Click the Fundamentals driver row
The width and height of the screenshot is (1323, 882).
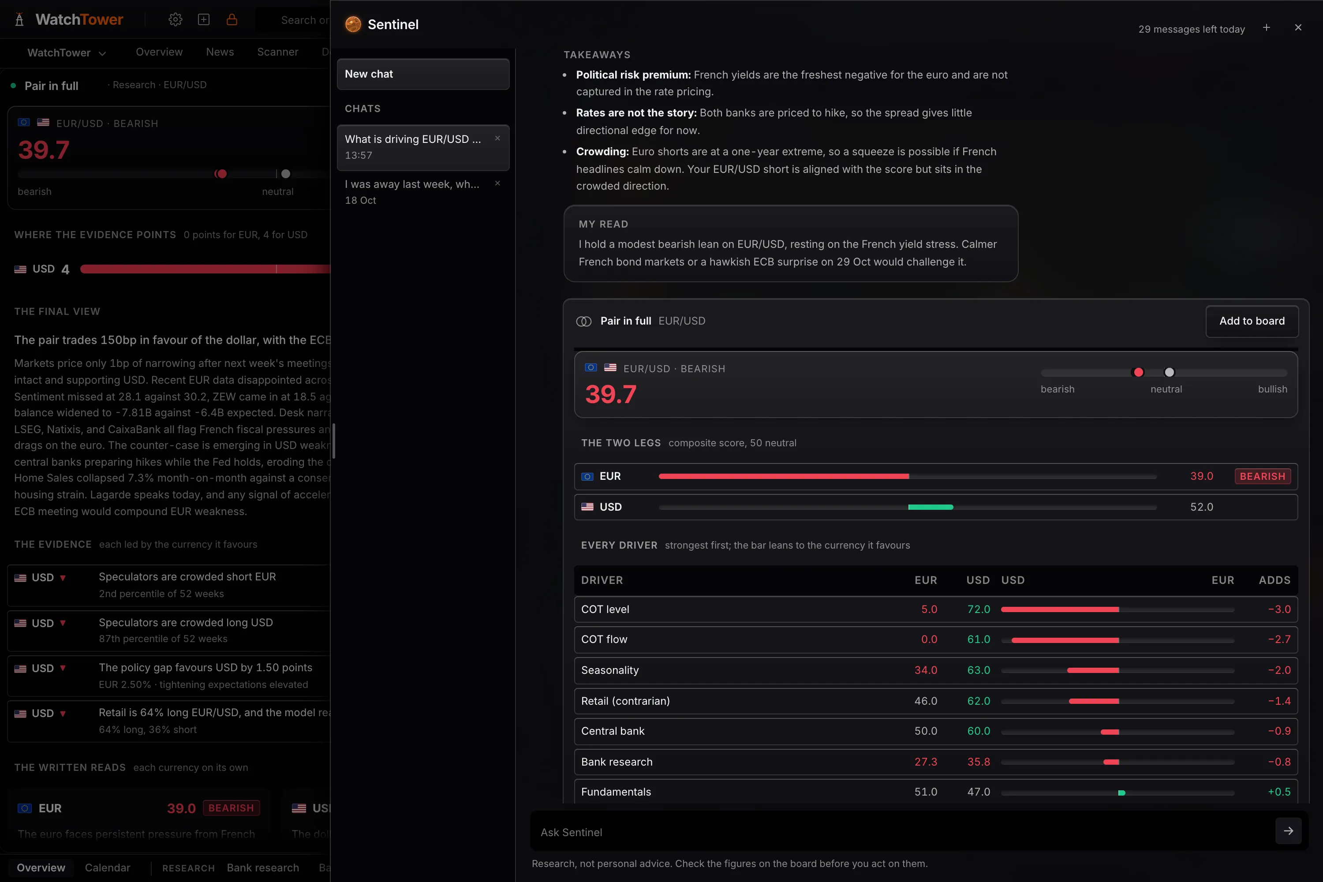pos(936,792)
